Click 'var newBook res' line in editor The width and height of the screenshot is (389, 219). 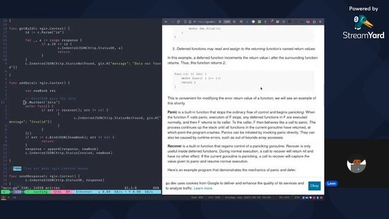tap(41, 91)
